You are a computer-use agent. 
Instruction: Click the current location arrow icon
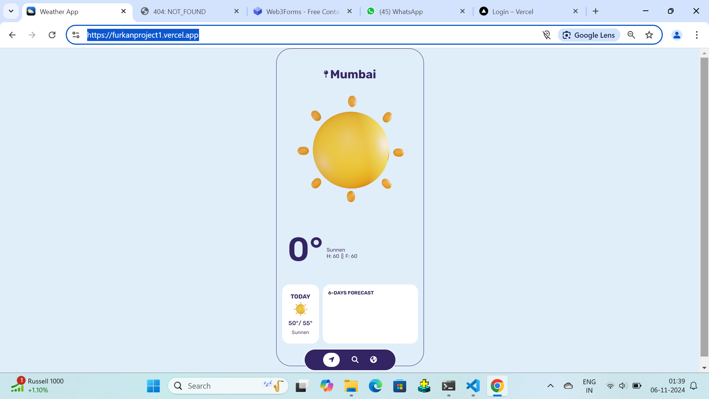click(331, 359)
